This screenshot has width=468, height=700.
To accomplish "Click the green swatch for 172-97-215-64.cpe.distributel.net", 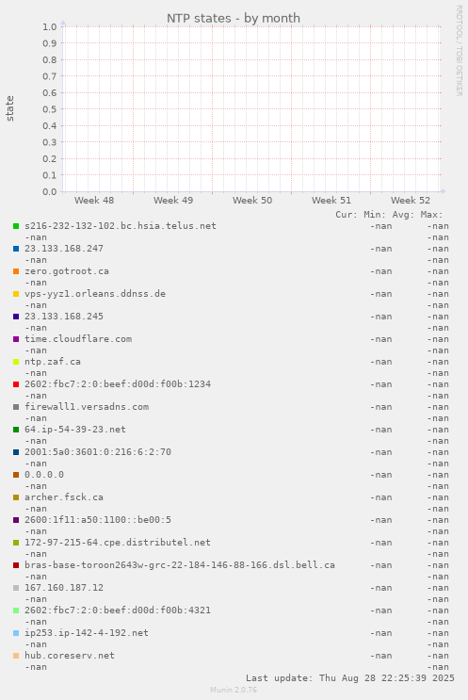I will [16, 543].
